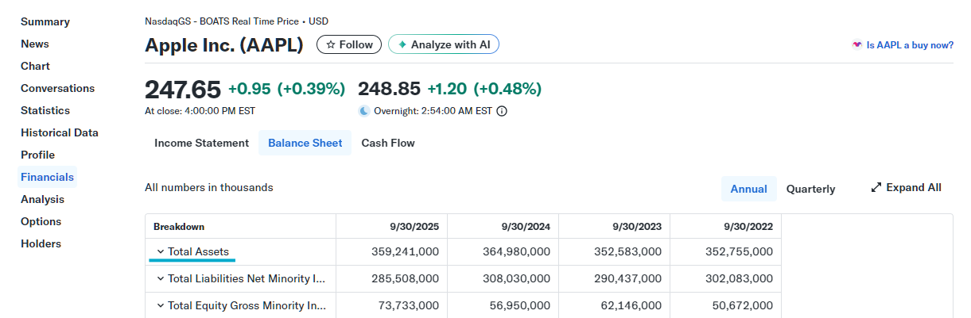Screen dimensions: 971x318
Task: Click the 9/30/2024 column header
Action: click(526, 226)
